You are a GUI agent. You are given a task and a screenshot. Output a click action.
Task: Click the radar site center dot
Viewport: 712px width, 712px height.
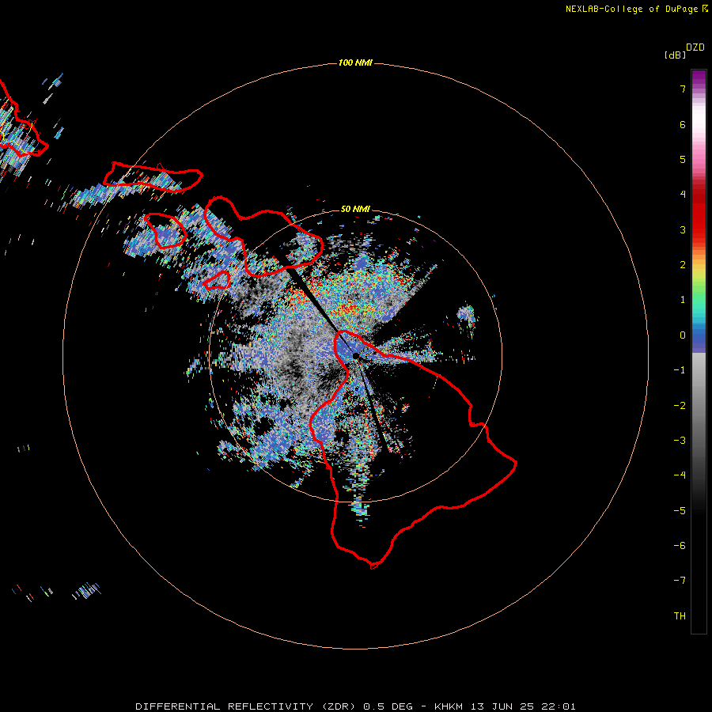[x=355, y=356]
